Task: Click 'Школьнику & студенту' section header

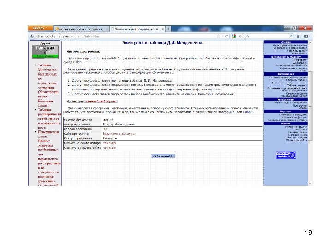Action: pos(286,57)
